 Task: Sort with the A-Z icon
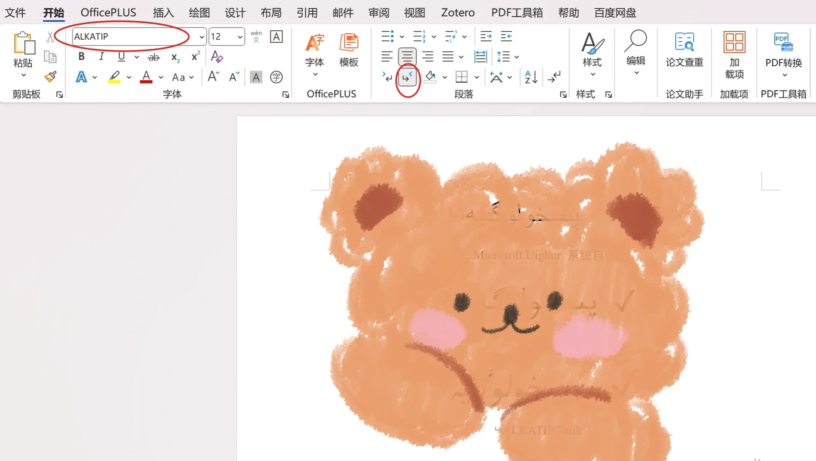click(531, 77)
